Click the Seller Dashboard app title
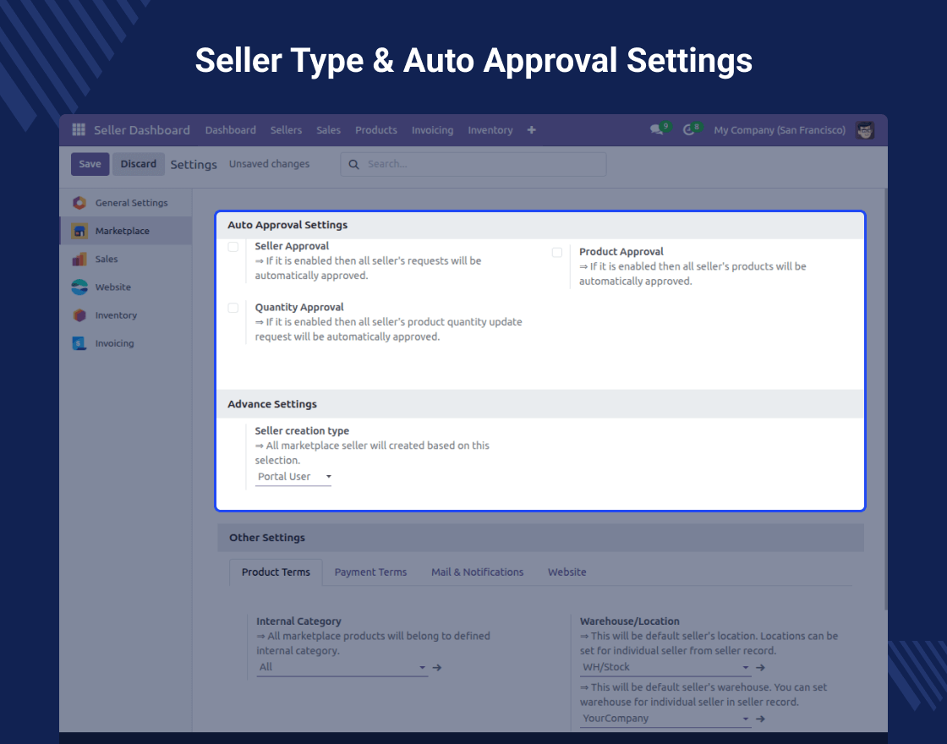This screenshot has height=744, width=947. pos(142,130)
